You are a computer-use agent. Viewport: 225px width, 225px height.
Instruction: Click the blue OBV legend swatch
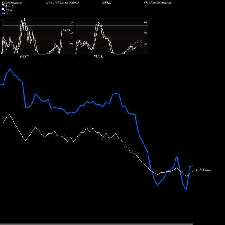(3, 13)
